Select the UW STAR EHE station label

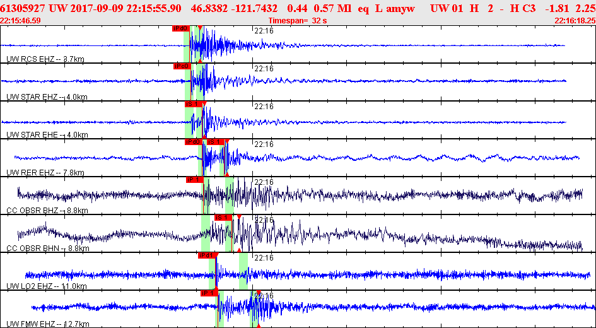pyautogui.click(x=47, y=134)
